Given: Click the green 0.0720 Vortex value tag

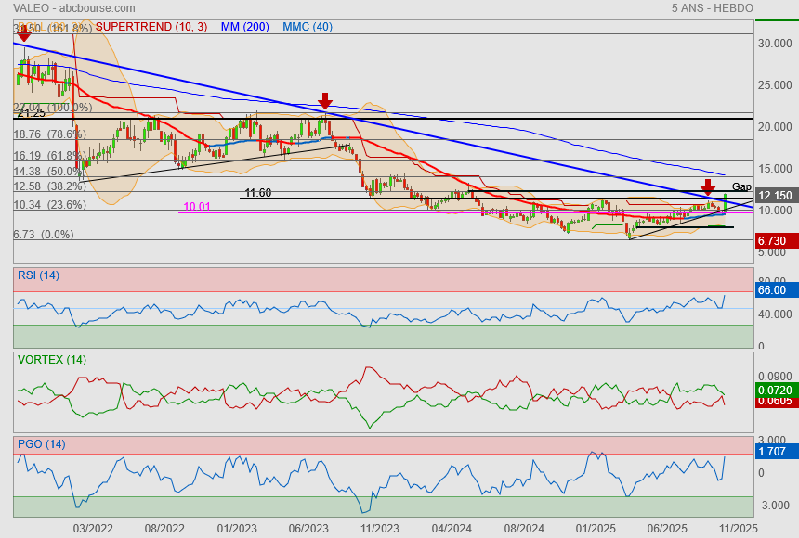Looking at the screenshot, I should point(774,390).
